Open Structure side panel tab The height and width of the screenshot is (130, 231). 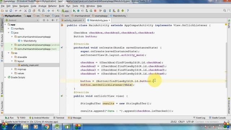pyautogui.click(x=2, y=41)
